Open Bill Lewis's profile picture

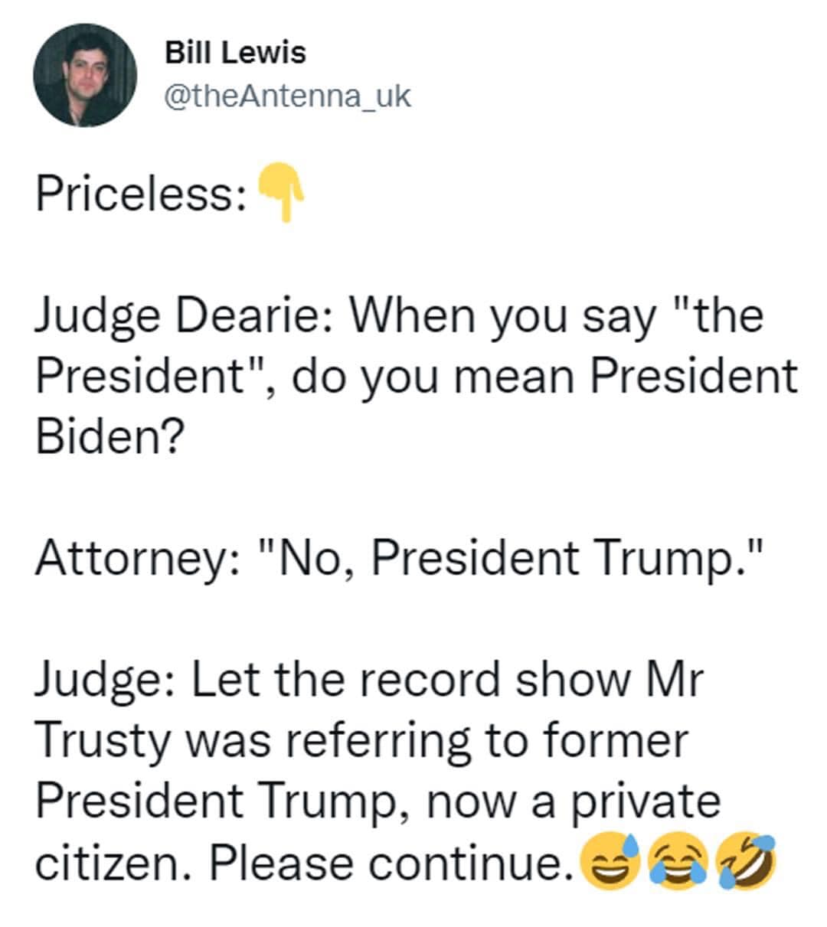tap(85, 75)
